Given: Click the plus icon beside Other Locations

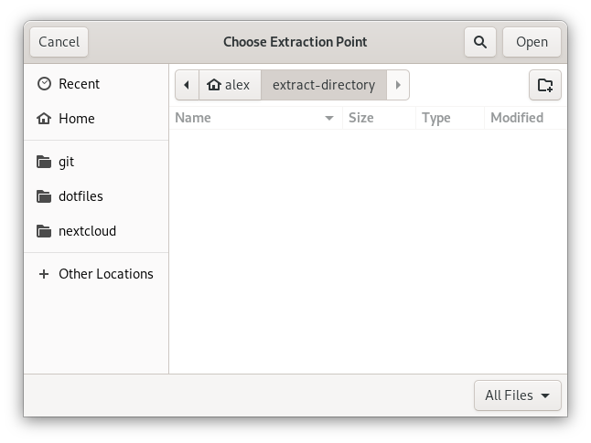Looking at the screenshot, I should 44,274.
